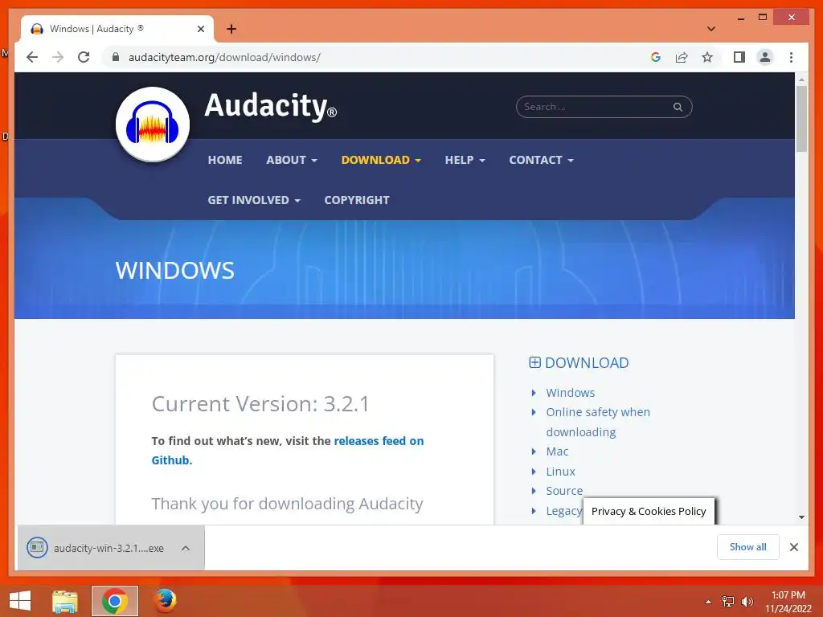Open Chrome three-dot menu

point(791,57)
